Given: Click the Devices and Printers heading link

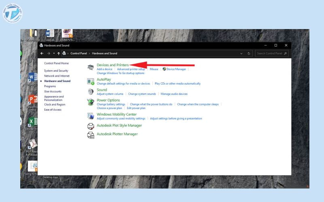Looking at the screenshot, I should point(113,65).
